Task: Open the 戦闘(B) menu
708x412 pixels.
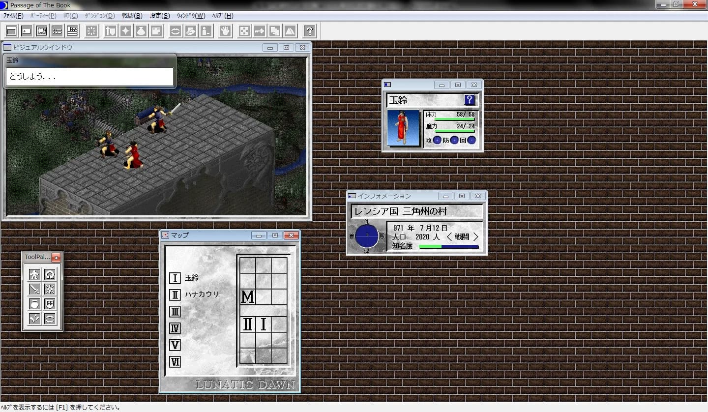Action: (x=131, y=16)
